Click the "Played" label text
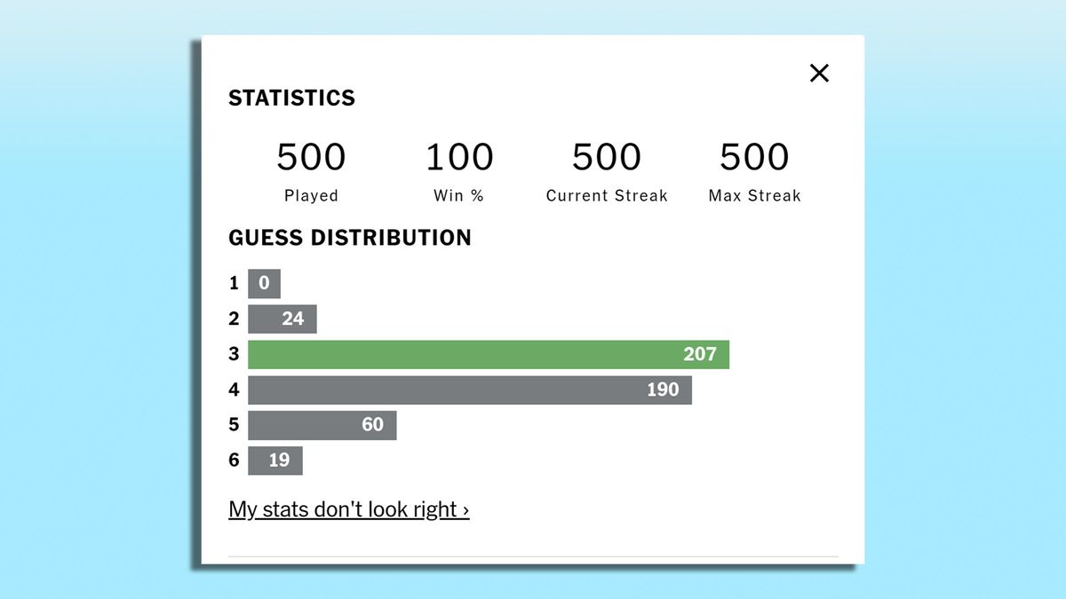This screenshot has width=1066, height=599. coord(311,196)
